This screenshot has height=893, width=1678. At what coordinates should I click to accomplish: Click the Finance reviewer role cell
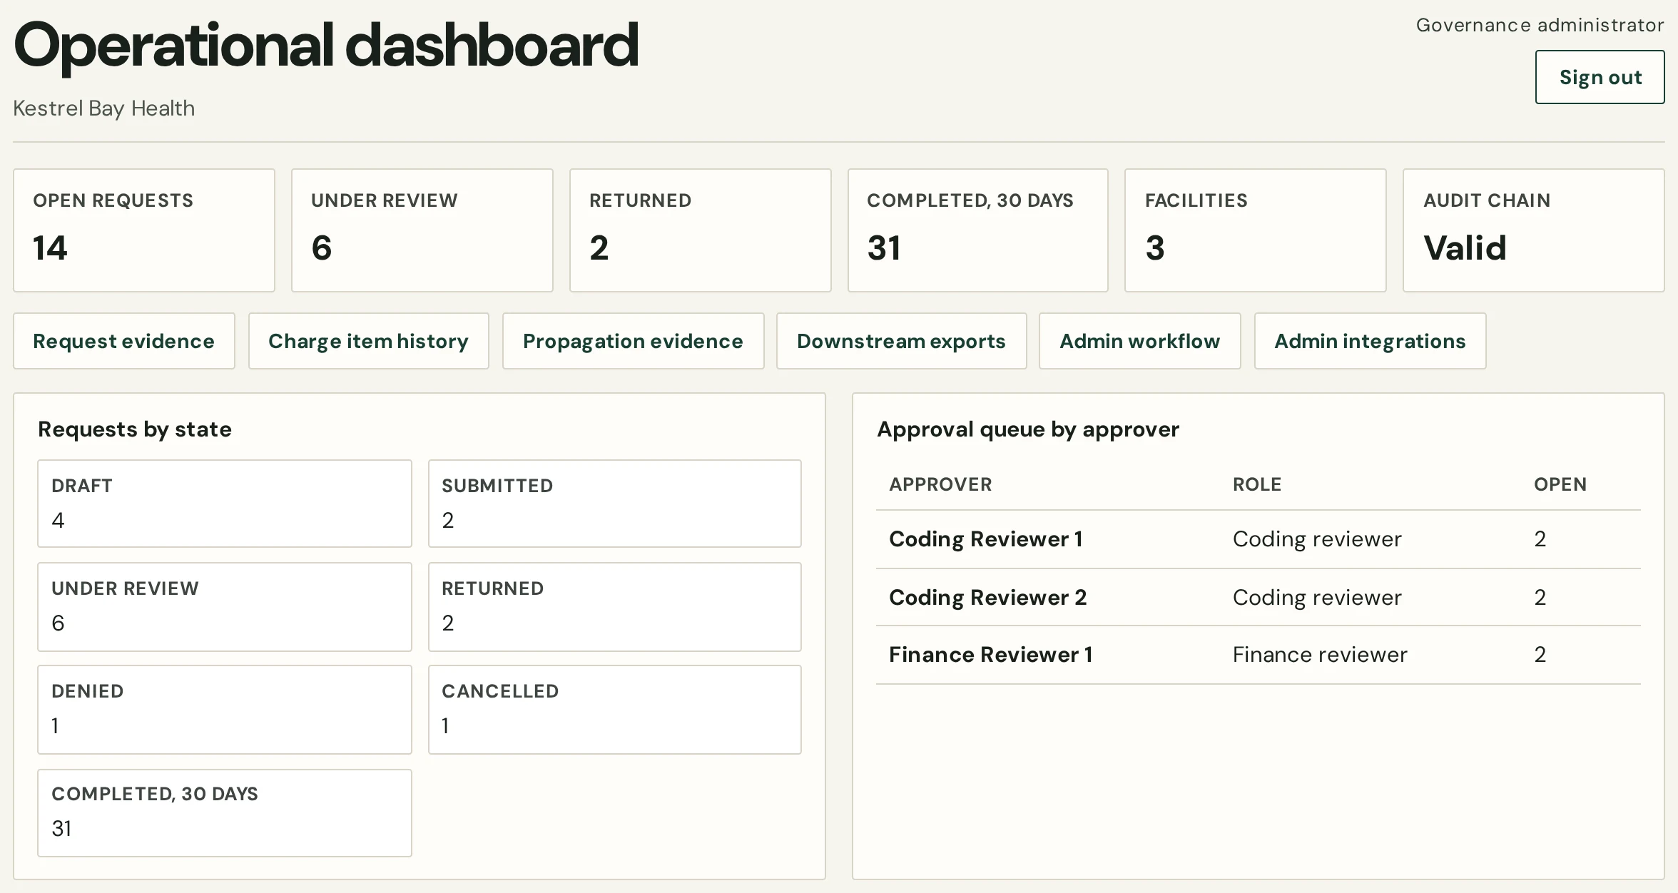[1320, 655]
